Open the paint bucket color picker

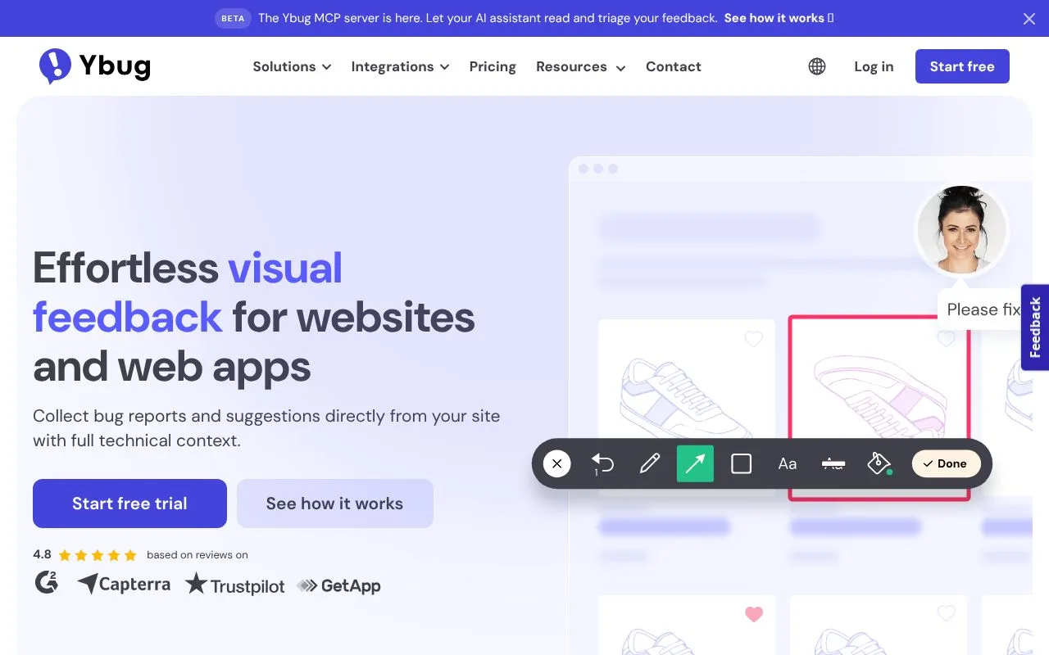[879, 464]
